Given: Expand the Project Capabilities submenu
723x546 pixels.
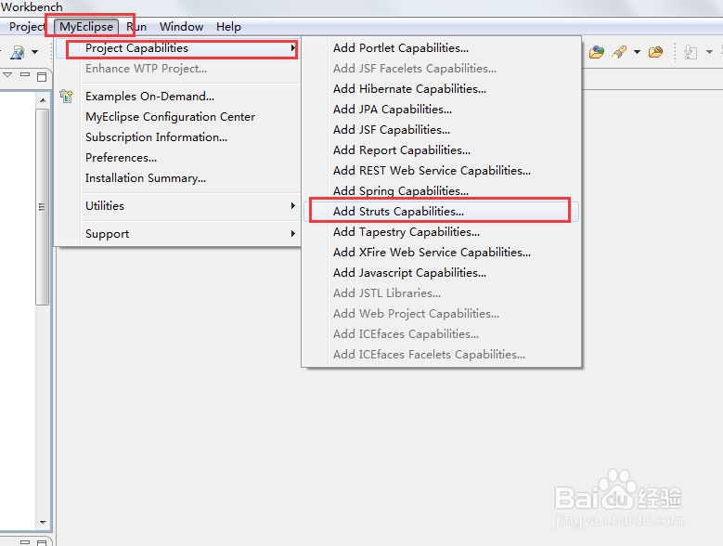Looking at the screenshot, I should [179, 48].
